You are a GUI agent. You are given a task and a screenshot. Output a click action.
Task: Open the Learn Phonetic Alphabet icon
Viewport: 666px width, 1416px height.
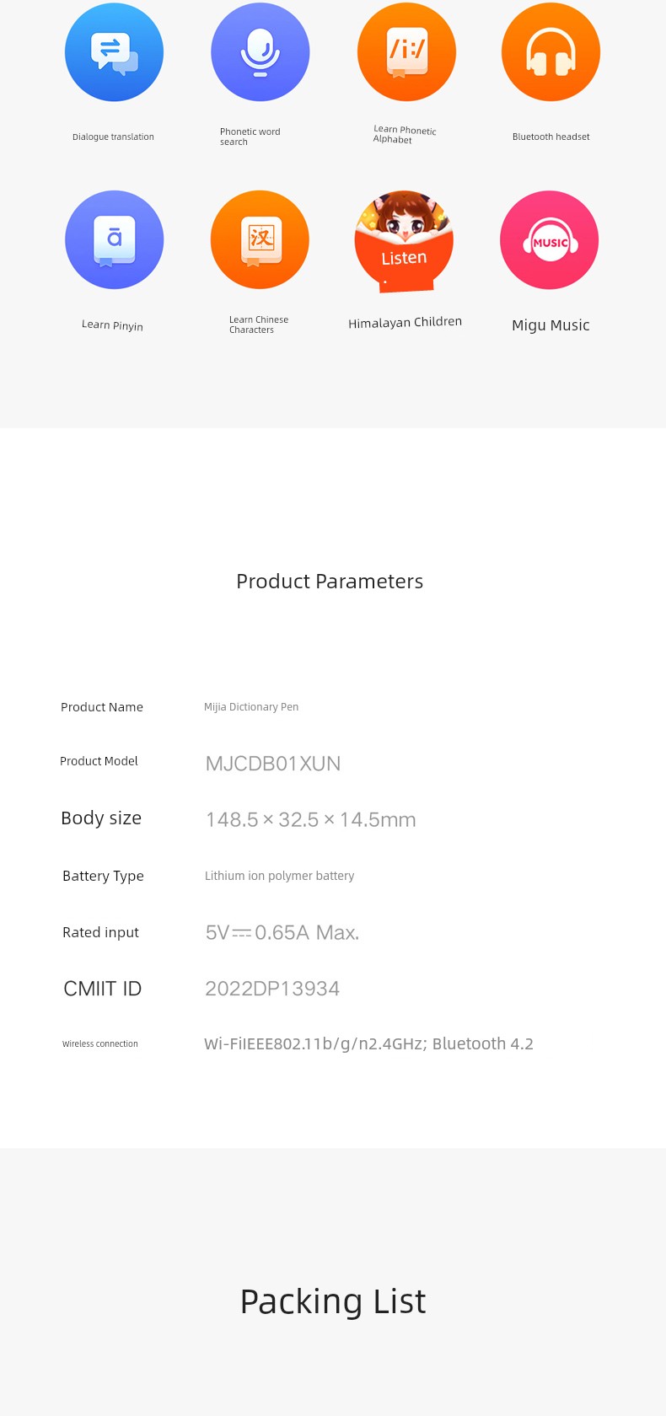click(406, 52)
